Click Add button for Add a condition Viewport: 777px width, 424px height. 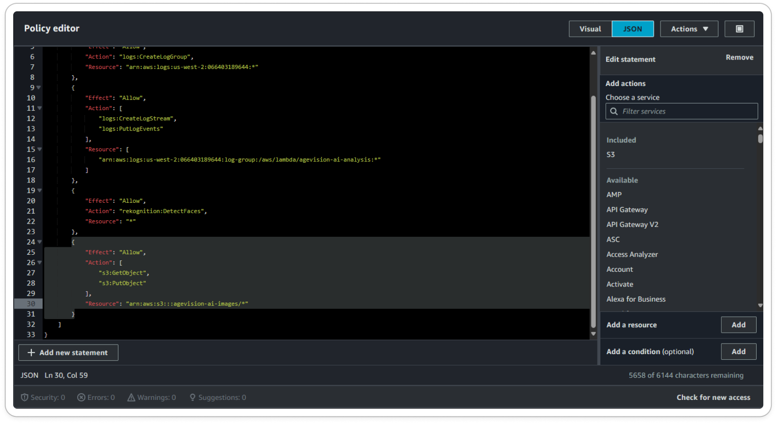[738, 352]
